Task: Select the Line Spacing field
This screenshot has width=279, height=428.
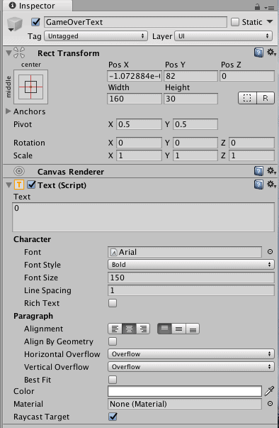Action: point(191,290)
